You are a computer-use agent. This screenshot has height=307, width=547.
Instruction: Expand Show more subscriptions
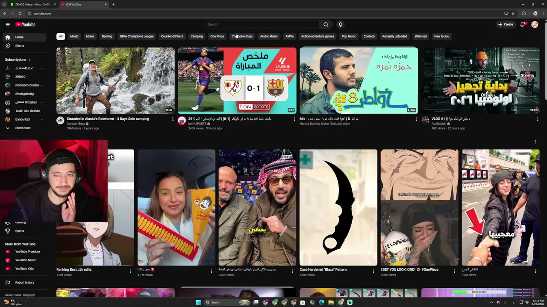click(24, 128)
